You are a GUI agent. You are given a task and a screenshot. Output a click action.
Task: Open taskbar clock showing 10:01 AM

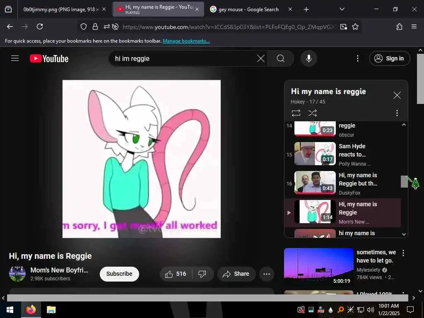click(x=388, y=310)
